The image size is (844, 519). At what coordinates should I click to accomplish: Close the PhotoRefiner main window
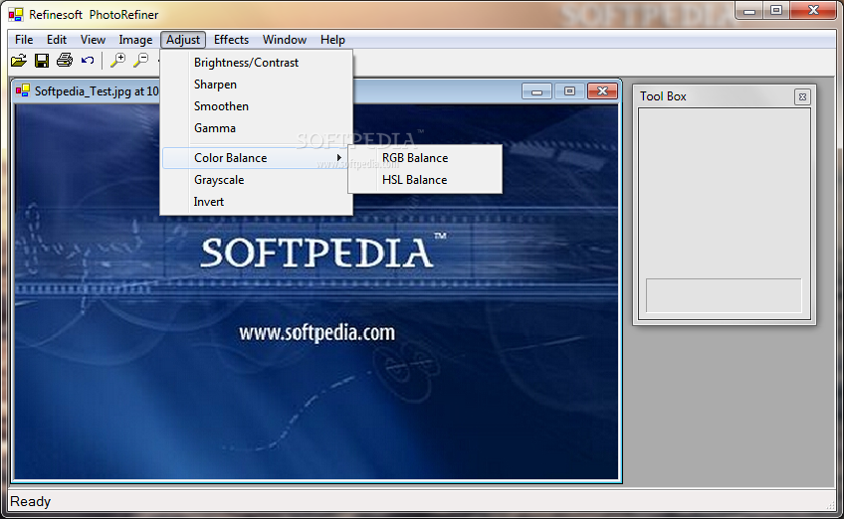tap(813, 11)
